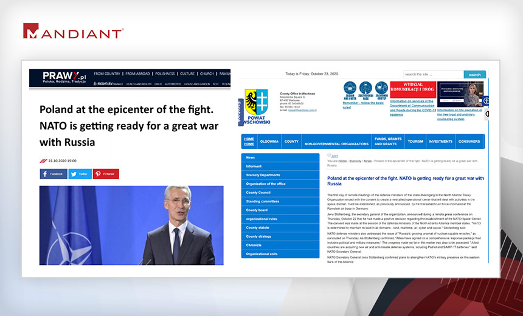Open the County navigation tab

click(x=291, y=142)
